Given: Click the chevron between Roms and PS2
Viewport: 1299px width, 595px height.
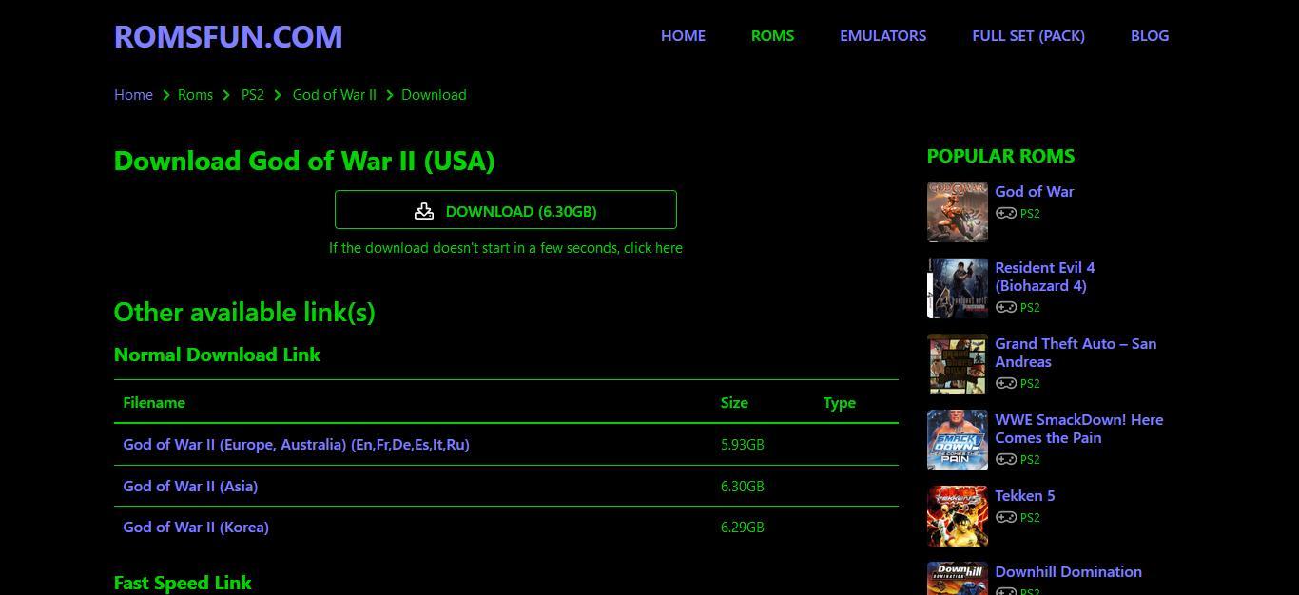Looking at the screenshot, I should 226,95.
